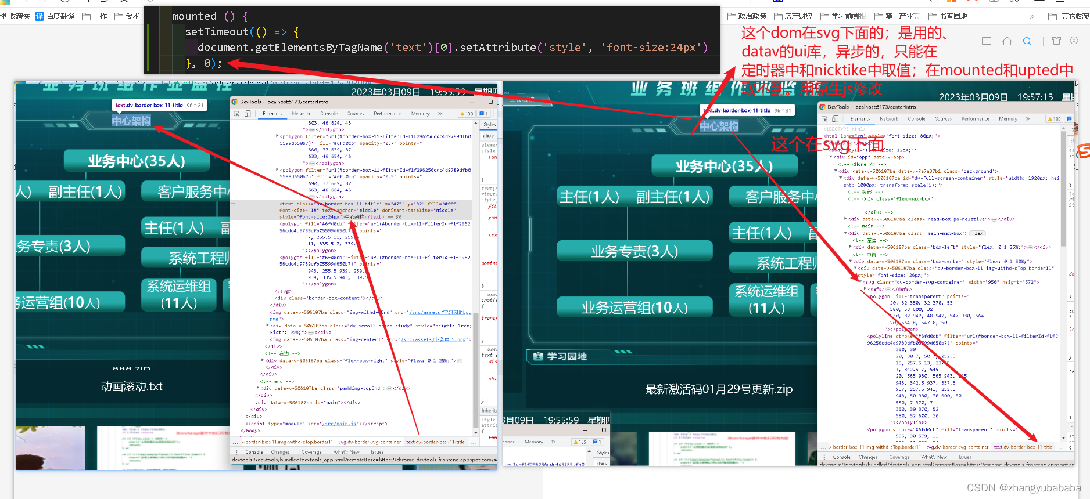
Task: Show more tabs chevron in left DevTools
Action: coord(440,114)
